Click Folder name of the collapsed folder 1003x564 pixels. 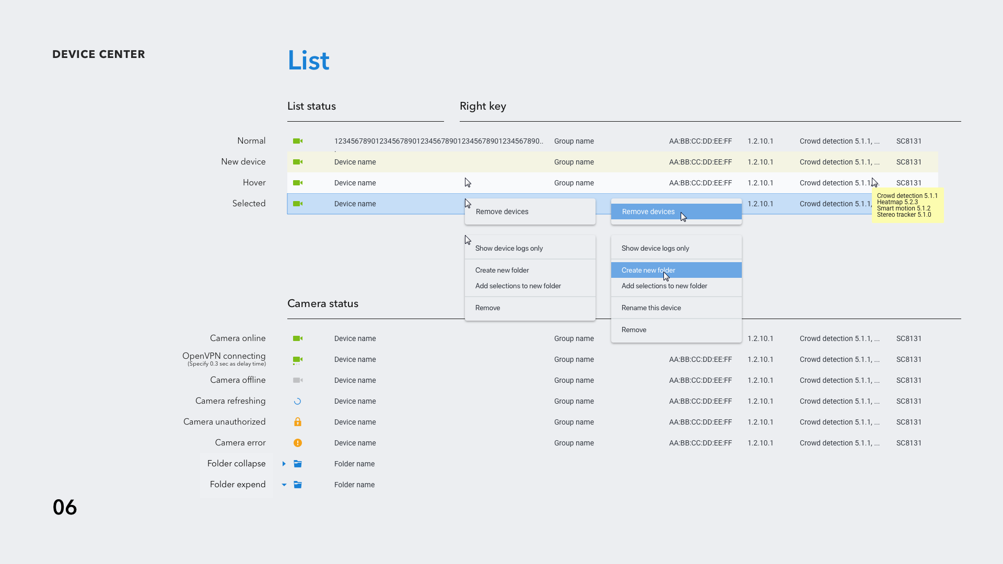pos(354,464)
